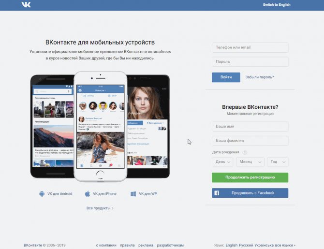
Task: Click the Windows logo icon
Action: click(x=133, y=194)
